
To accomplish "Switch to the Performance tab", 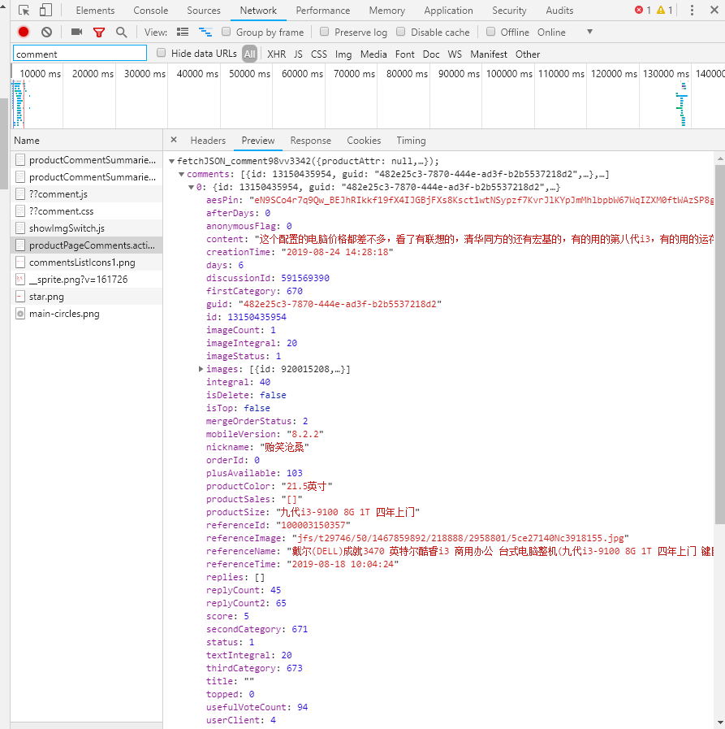I will (x=323, y=11).
